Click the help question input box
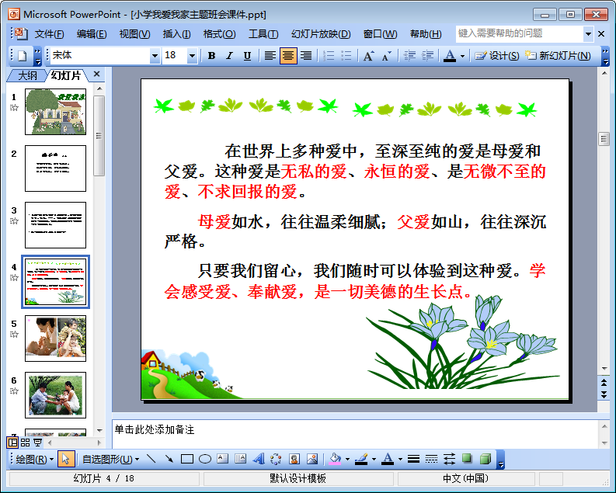This screenshot has width=616, height=493. 520,33
